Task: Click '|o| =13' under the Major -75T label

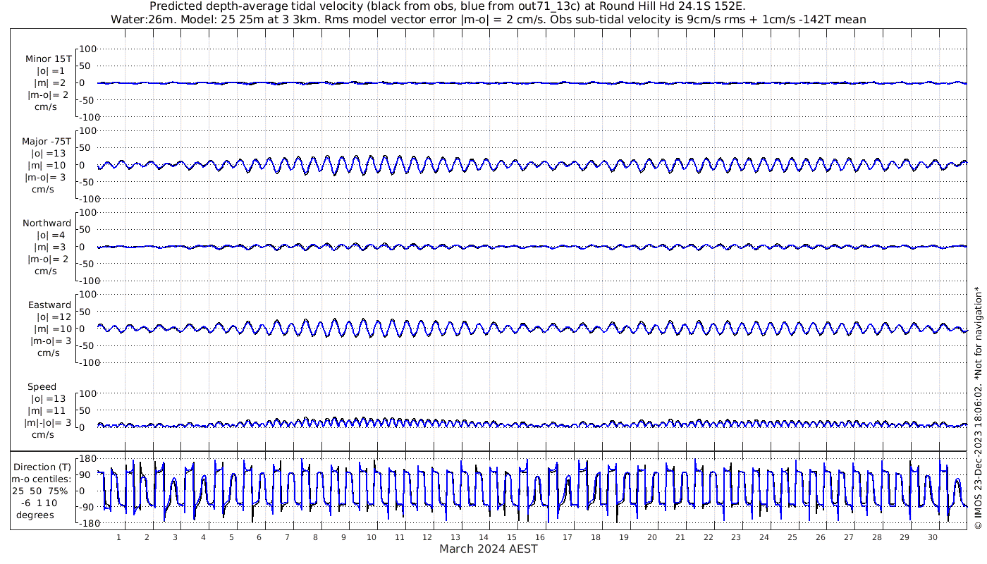Action: point(49,154)
